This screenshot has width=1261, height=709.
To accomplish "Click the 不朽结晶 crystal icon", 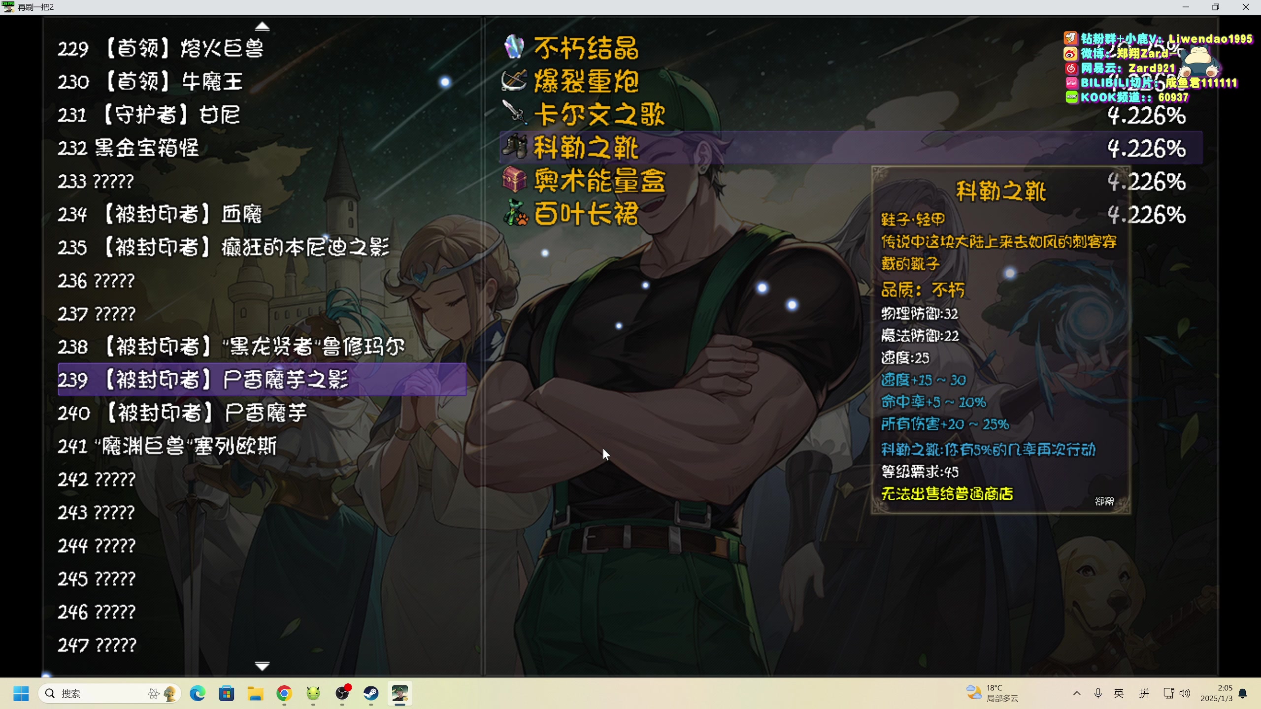I will pyautogui.click(x=514, y=47).
